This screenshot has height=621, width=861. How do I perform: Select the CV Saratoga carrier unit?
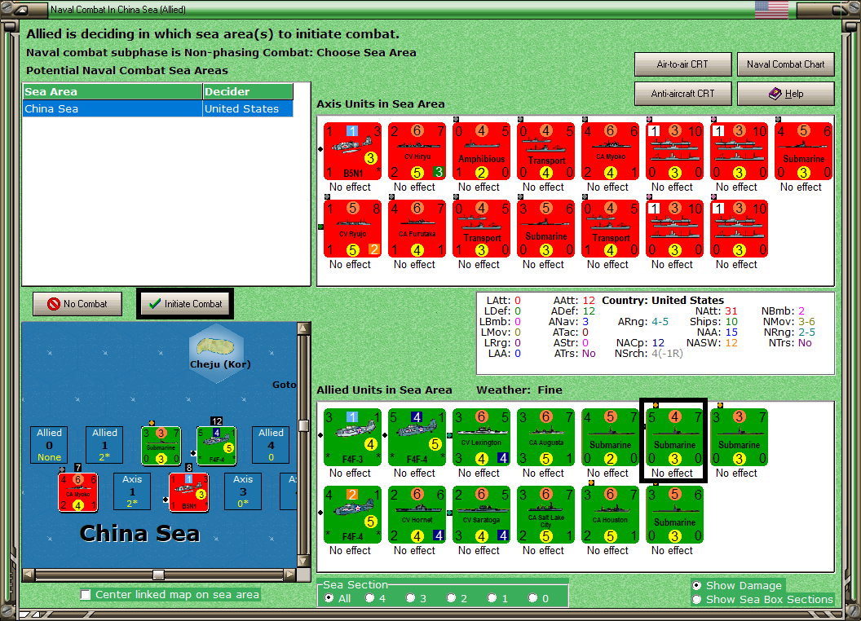(x=481, y=514)
